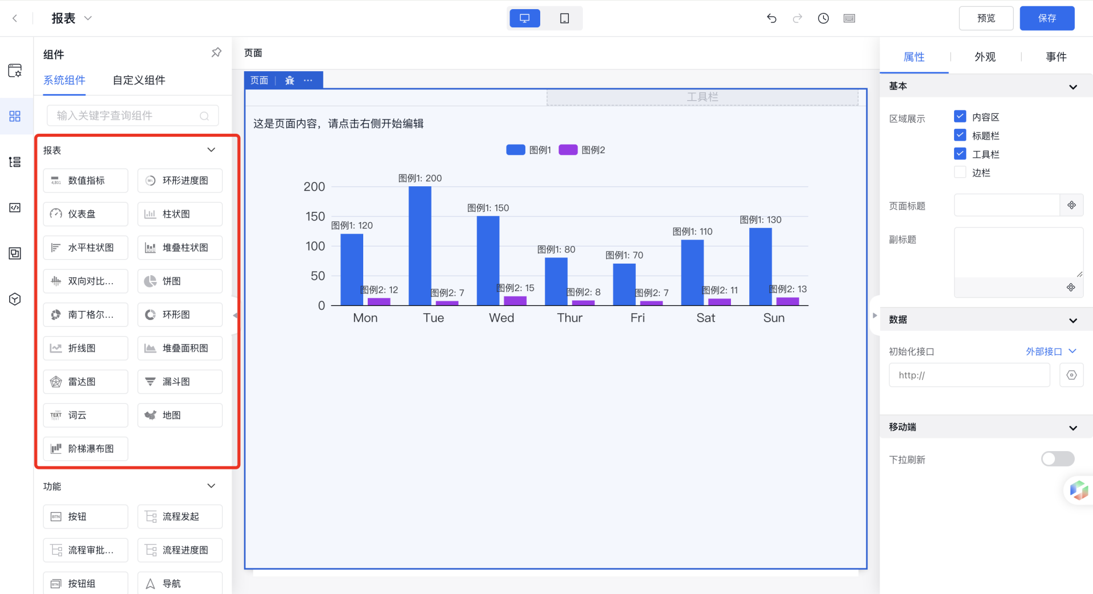Open the history clock icon

tap(823, 18)
